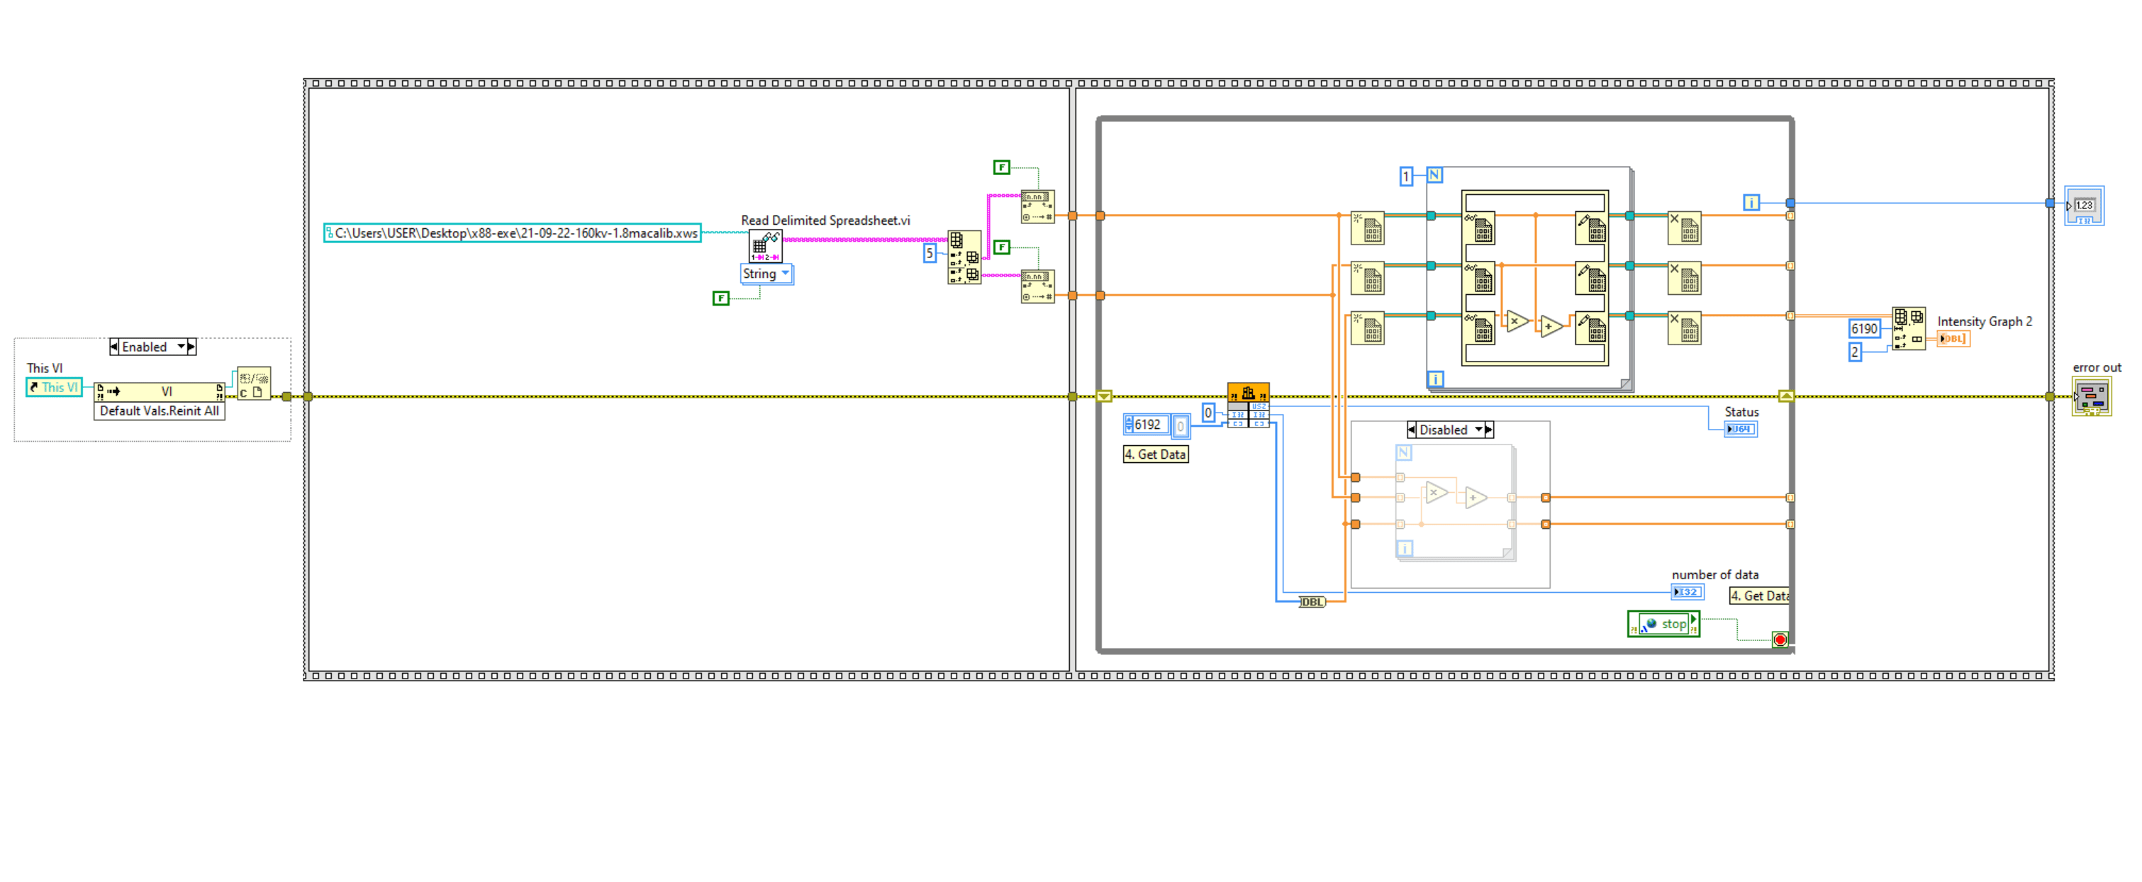Click the Multiply function inside the For Loop
Image resolution: width=2142 pixels, height=882 pixels.
point(1517,321)
